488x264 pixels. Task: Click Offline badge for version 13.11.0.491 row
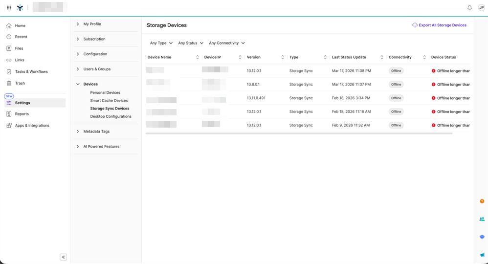396,98
